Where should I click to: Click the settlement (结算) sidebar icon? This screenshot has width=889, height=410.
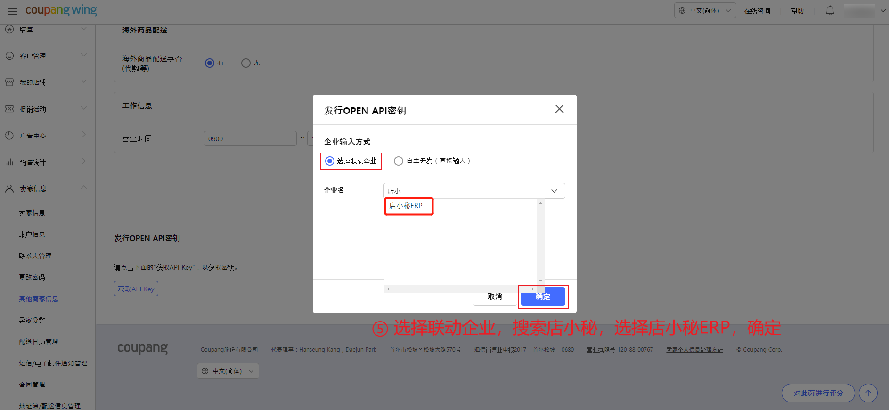(x=9, y=29)
